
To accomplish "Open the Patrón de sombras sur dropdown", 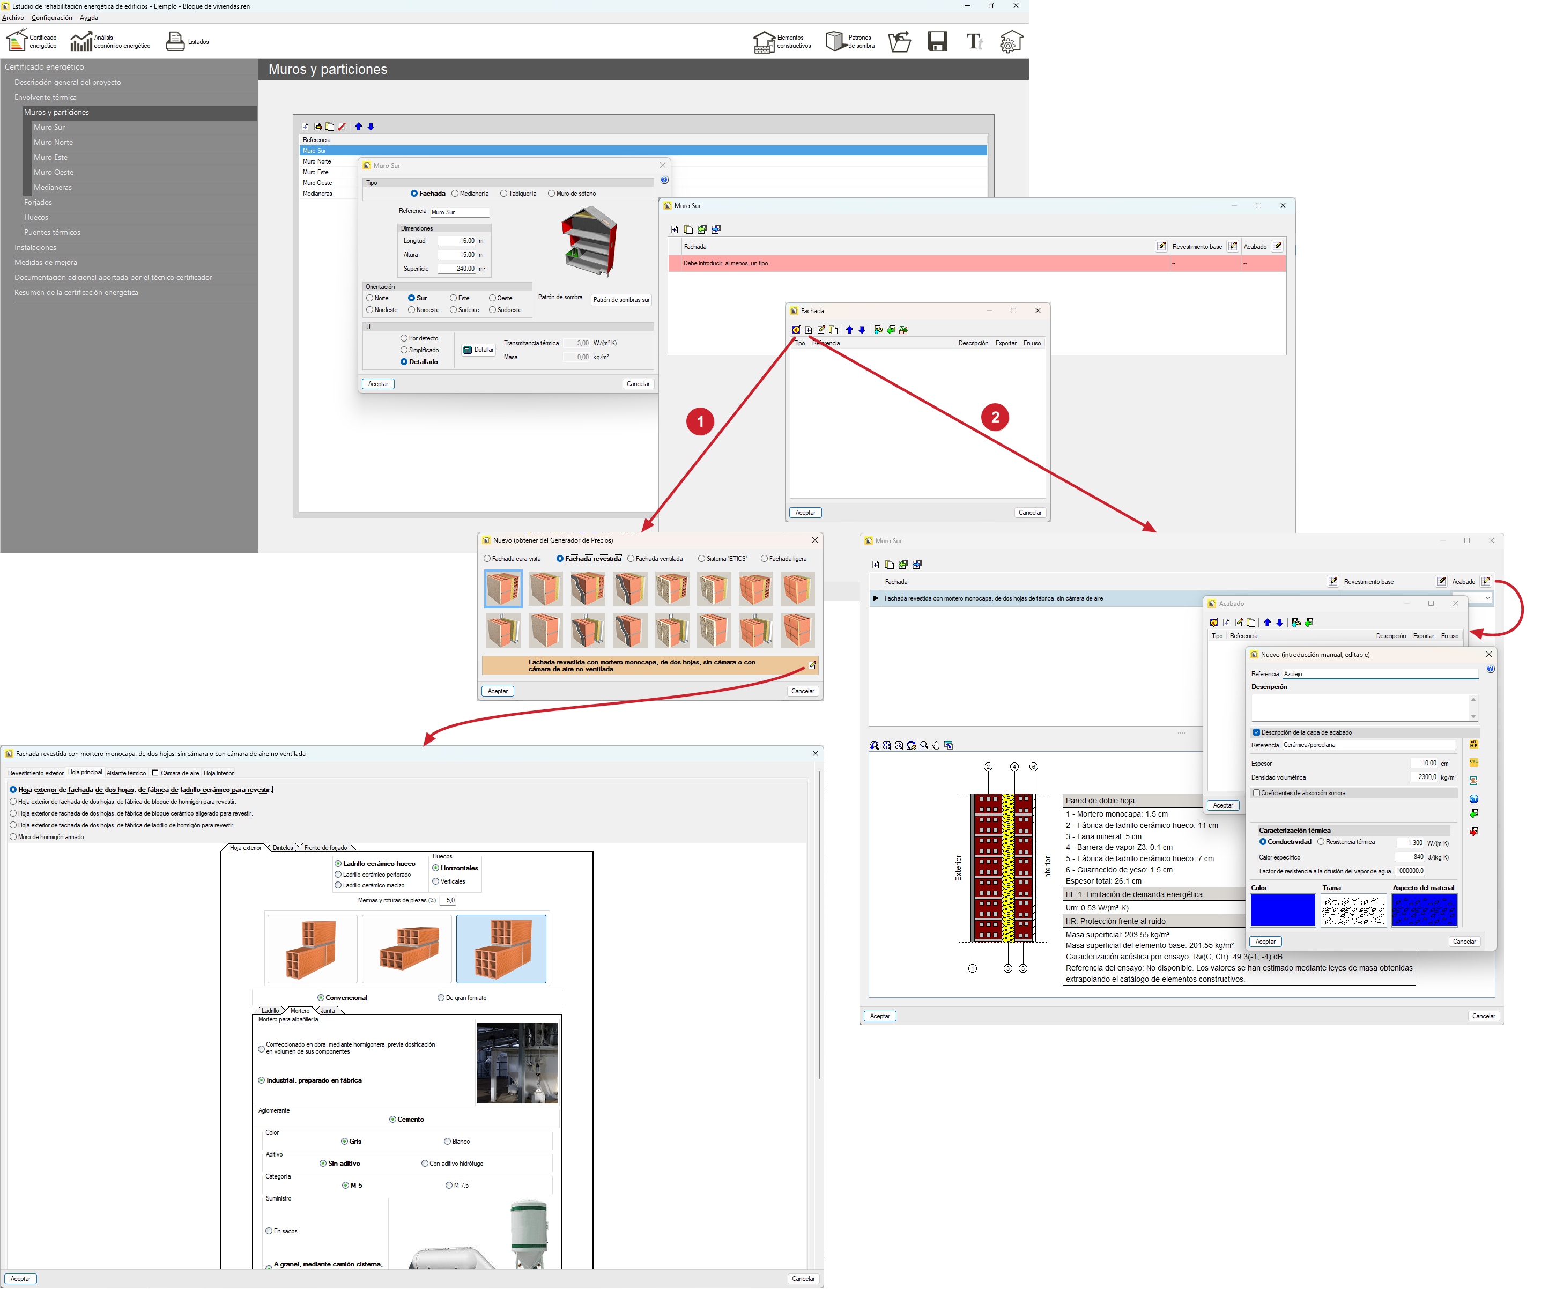I will 621,300.
